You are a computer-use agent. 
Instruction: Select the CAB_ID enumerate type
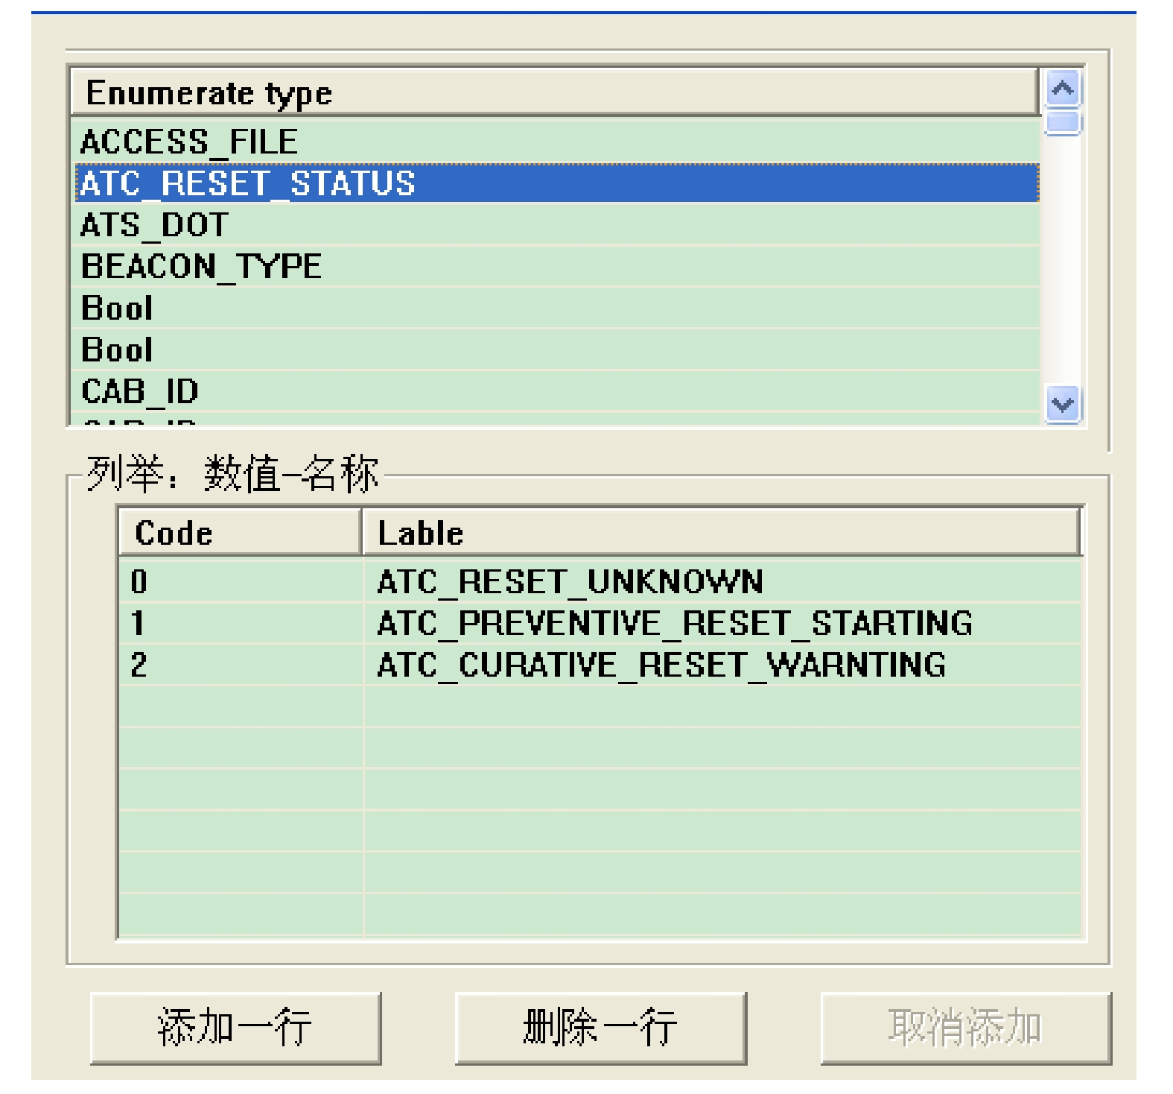click(139, 391)
